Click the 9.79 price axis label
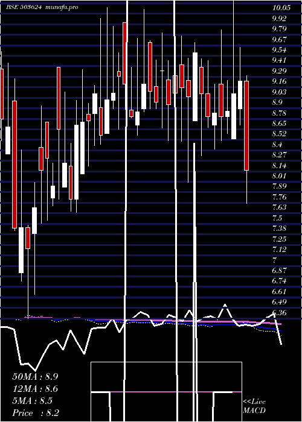The image size is (302, 422). click(279, 29)
